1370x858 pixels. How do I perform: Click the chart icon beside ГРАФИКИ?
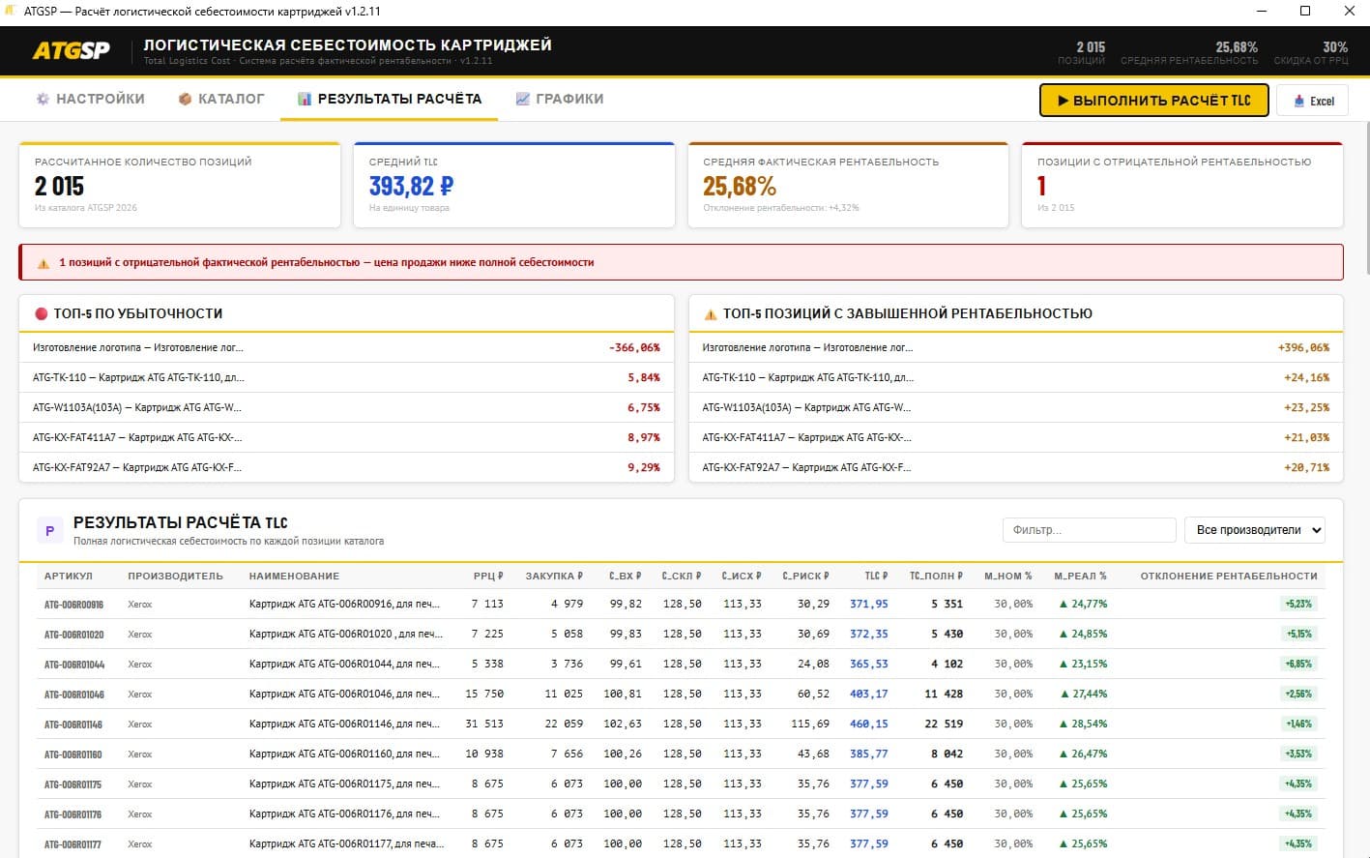[523, 99]
